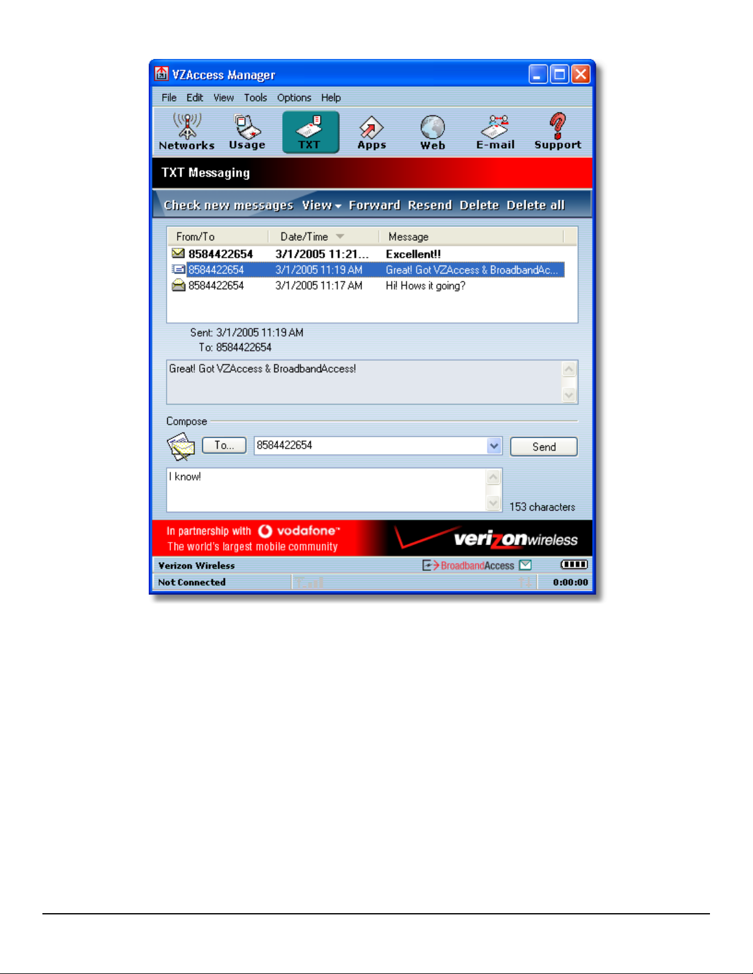Open the Help menu
753x974 pixels.
coord(331,98)
